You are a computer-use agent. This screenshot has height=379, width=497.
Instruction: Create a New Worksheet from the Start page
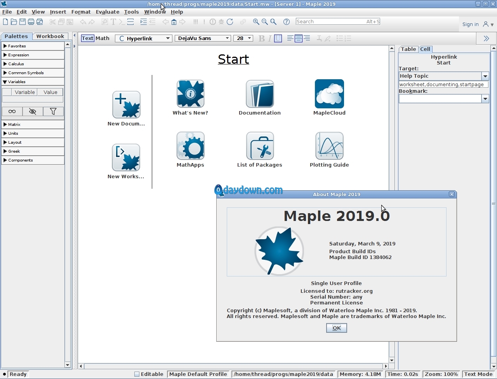126,157
